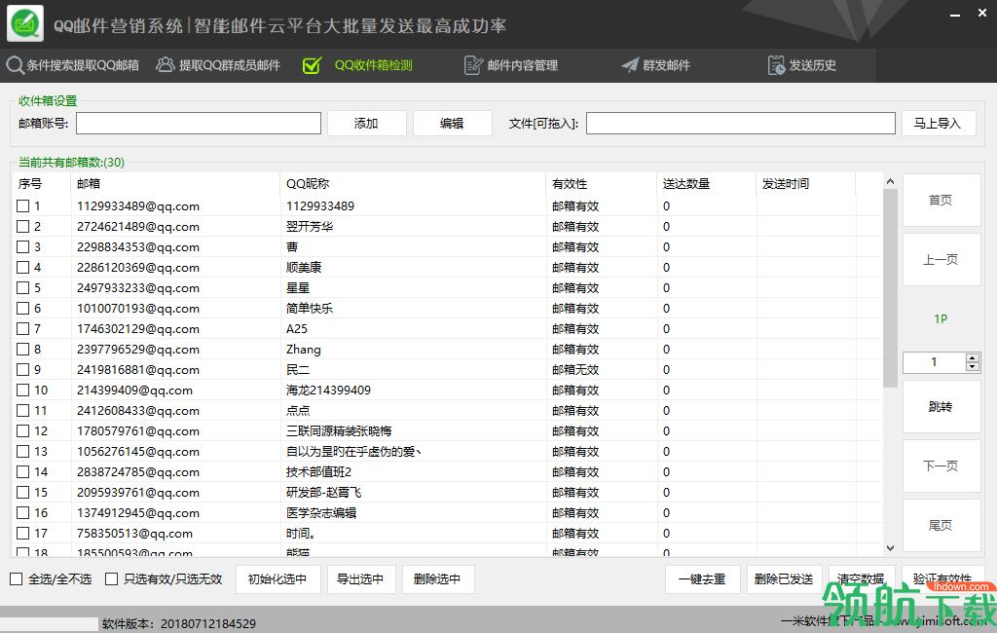
Task: Select nickname 医学杂志编辑
Action: click(321, 513)
